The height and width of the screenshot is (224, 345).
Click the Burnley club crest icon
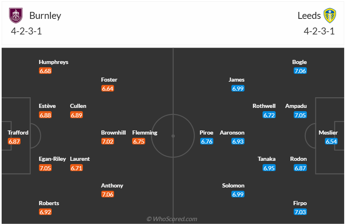[16, 16]
